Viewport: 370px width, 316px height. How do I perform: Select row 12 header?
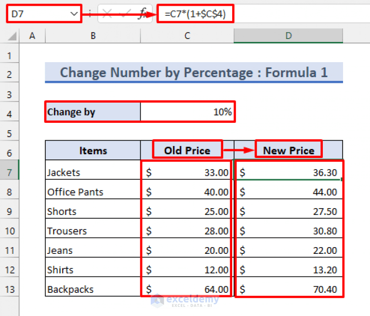click(10, 267)
